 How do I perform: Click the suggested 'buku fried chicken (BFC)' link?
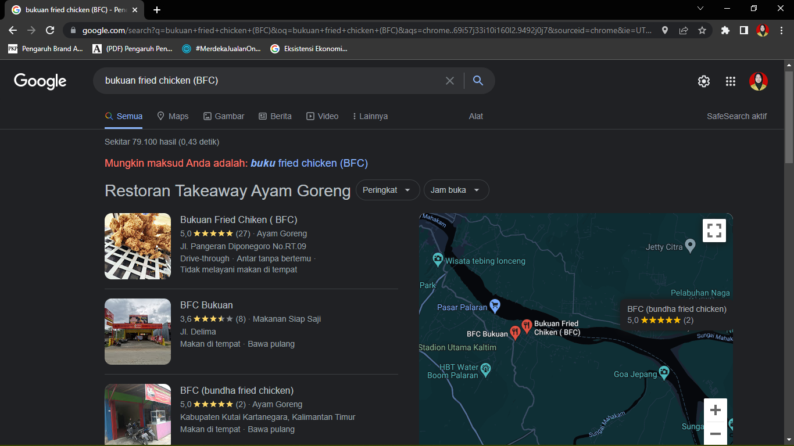click(309, 163)
